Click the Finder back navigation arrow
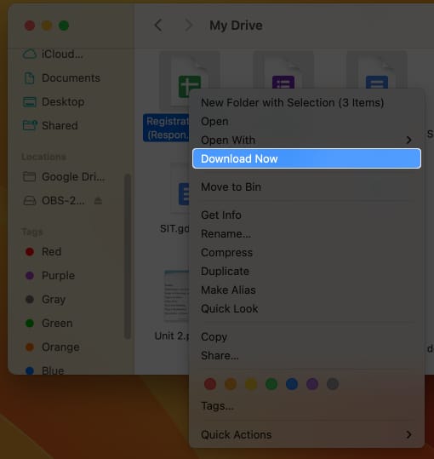Image resolution: width=434 pixels, height=459 pixels. click(158, 26)
